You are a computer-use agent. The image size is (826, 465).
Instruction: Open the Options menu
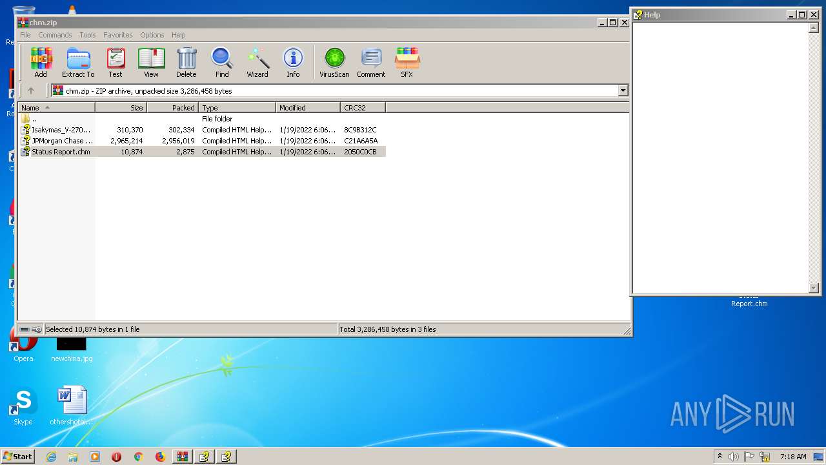[x=152, y=35]
